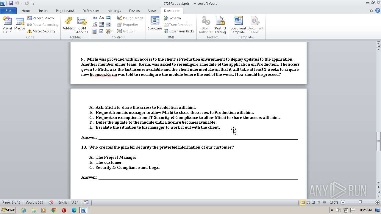Minimize the ribbon with the caret
Screen dimensions: 381x214
pyautogui.click(x=371, y=11)
